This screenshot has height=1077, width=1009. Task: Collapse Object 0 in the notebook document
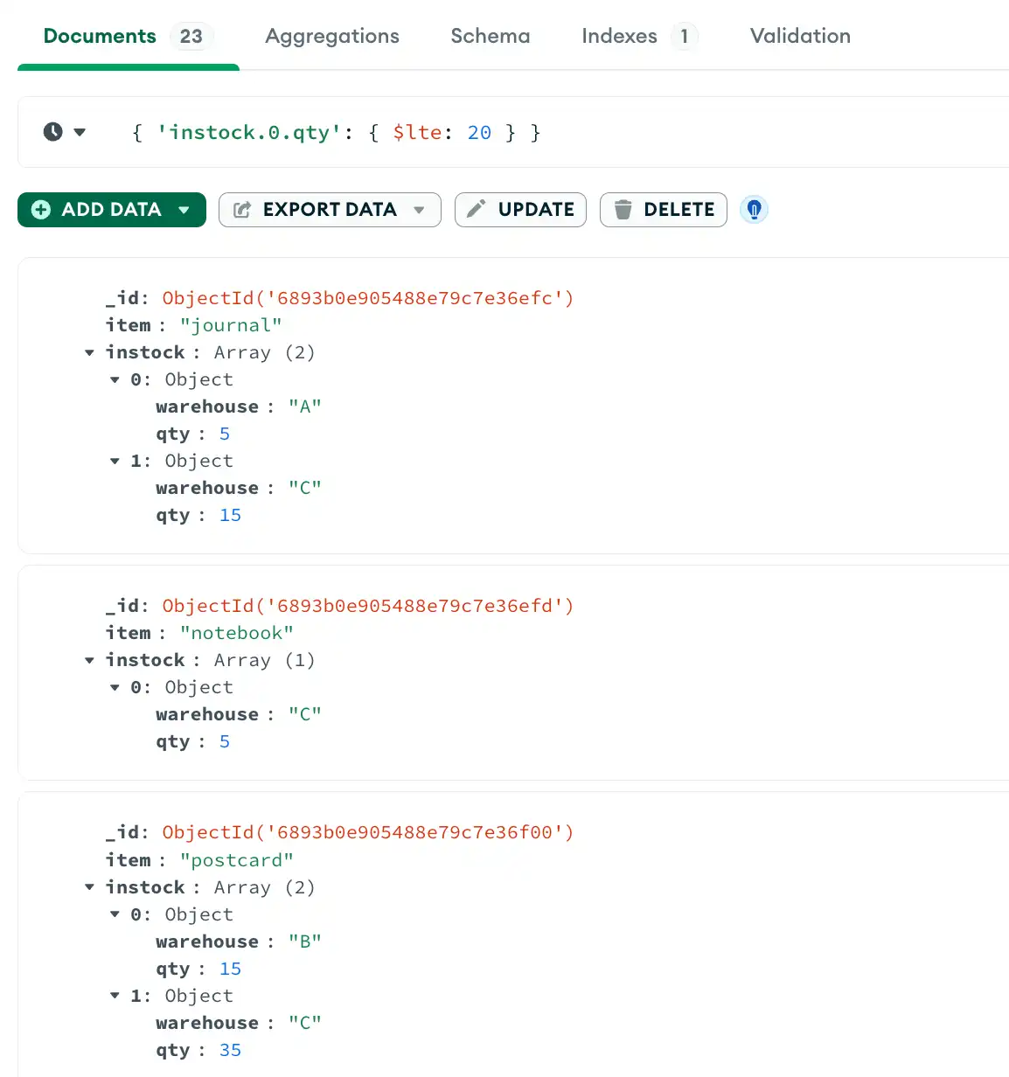(115, 687)
